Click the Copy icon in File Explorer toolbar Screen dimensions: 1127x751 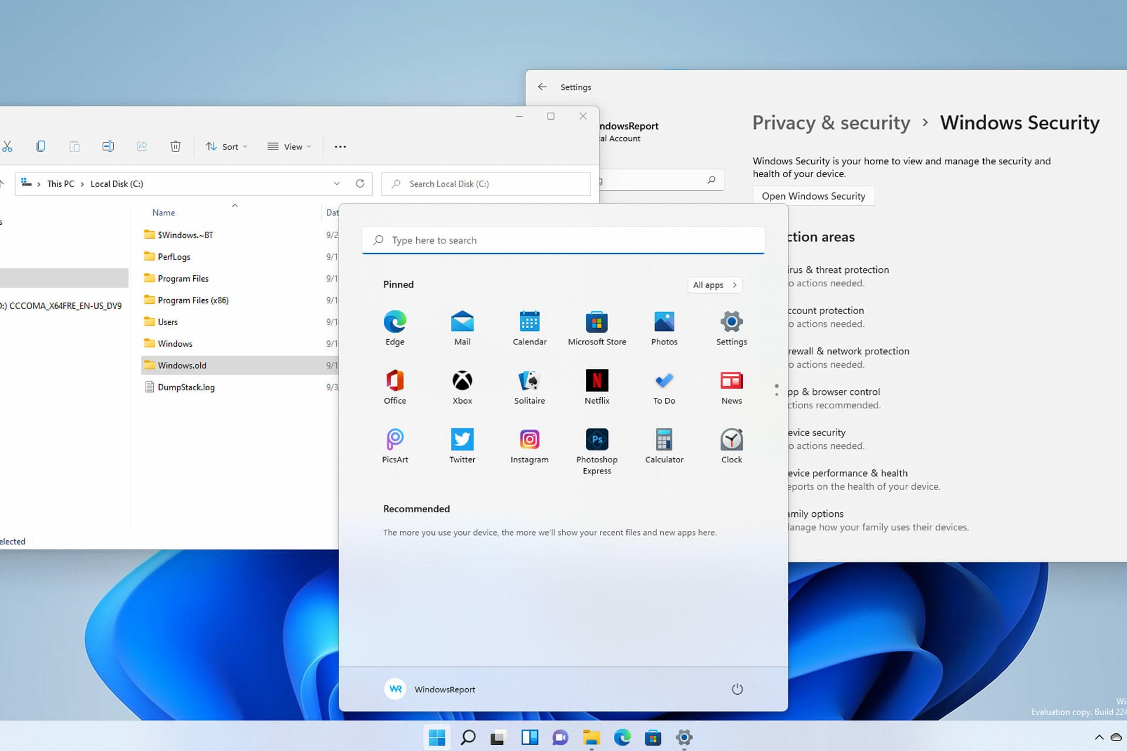click(41, 146)
